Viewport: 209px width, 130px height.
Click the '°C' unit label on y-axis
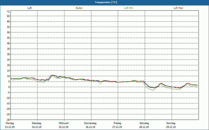click(8, 12)
